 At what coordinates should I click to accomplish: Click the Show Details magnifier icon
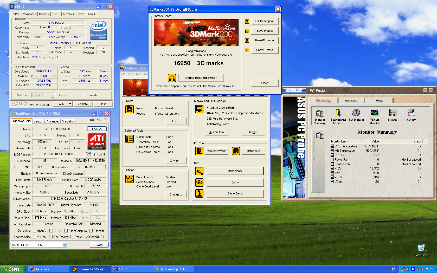pyautogui.click(x=247, y=50)
